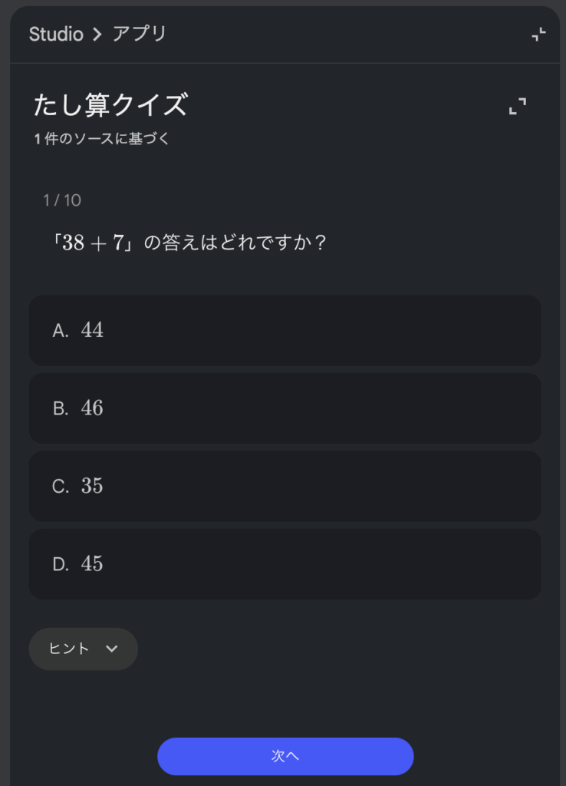Click the letter label D. in the last option
The image size is (566, 786).
click(x=61, y=564)
